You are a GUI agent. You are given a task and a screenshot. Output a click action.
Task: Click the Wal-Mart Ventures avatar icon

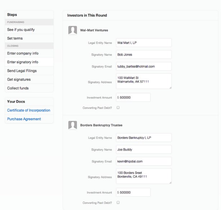click(x=73, y=30)
